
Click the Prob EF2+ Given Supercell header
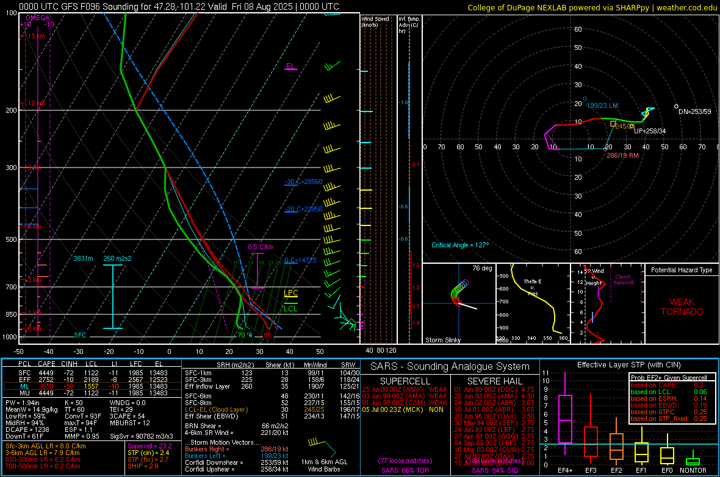pyautogui.click(x=669, y=378)
